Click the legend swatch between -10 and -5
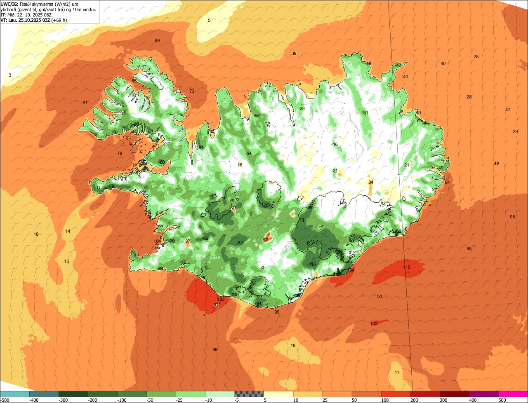 pyautogui.click(x=219, y=394)
